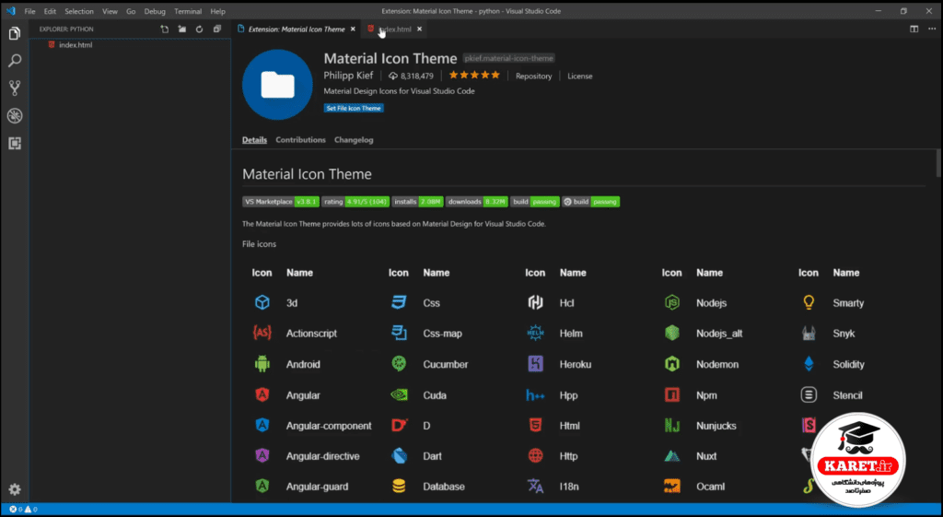Click the Html file icon
This screenshot has height=517, width=943.
tap(535, 425)
